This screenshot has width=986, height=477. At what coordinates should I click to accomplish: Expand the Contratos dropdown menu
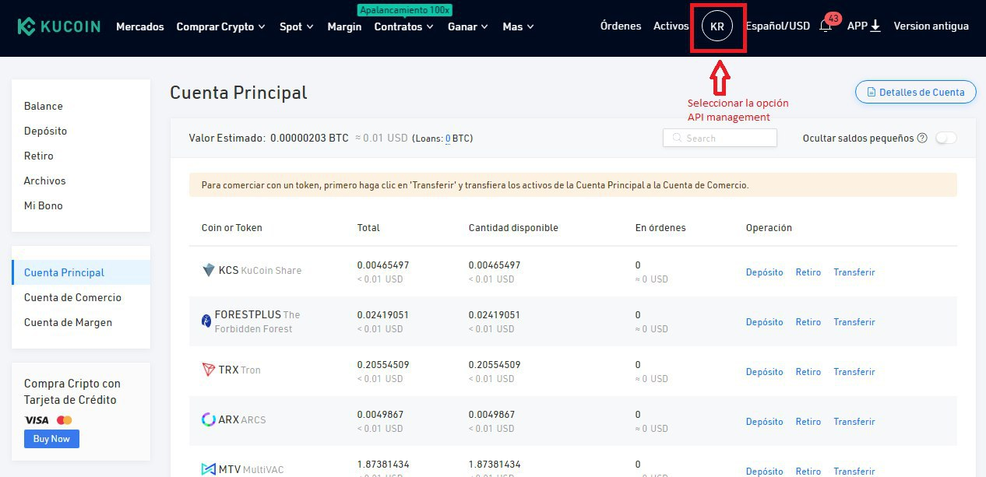[x=403, y=26]
